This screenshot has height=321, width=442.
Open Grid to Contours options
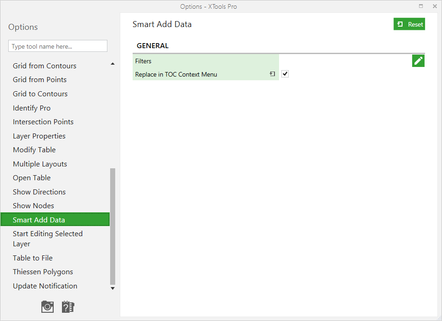point(40,94)
